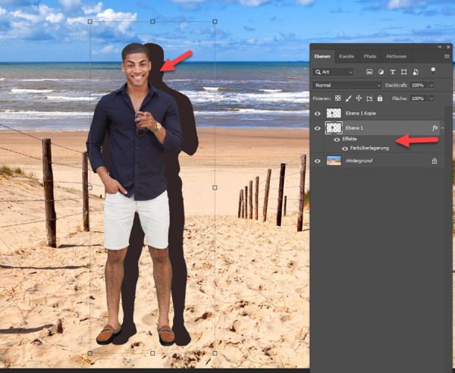The height and width of the screenshot is (373, 455).
Task: Collapse effects list on Ebene 1
Action: [442, 128]
